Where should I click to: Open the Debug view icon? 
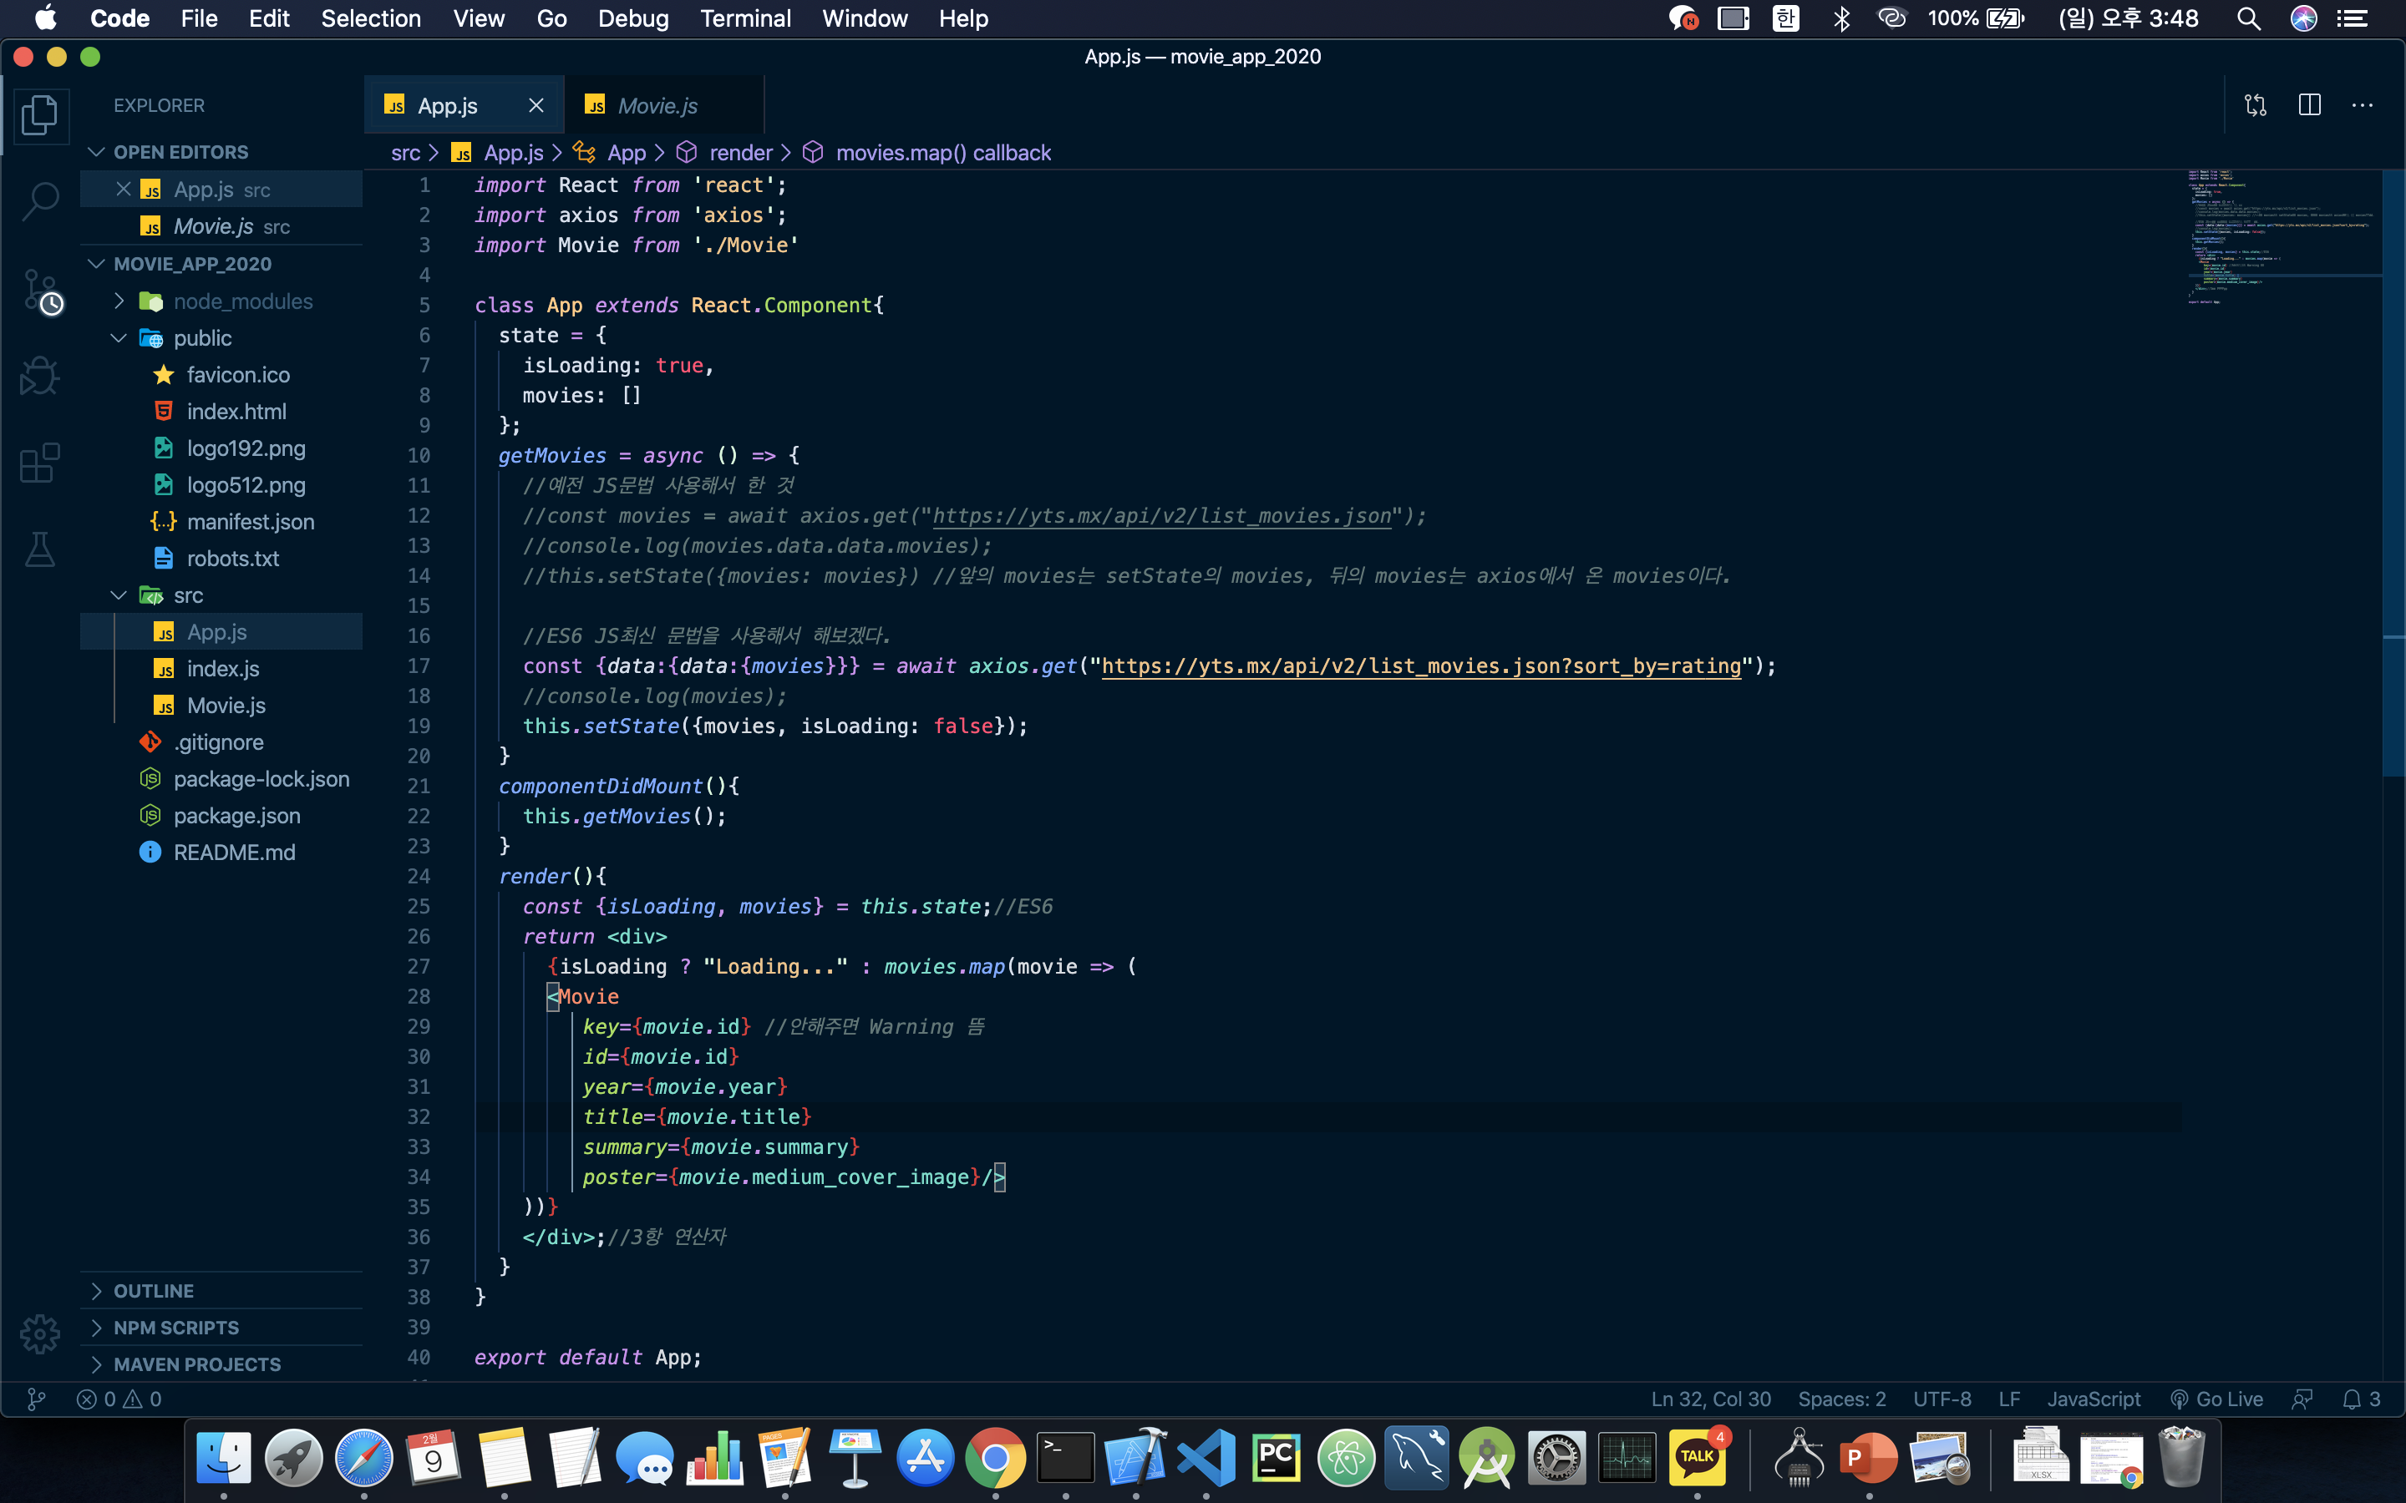[x=40, y=376]
